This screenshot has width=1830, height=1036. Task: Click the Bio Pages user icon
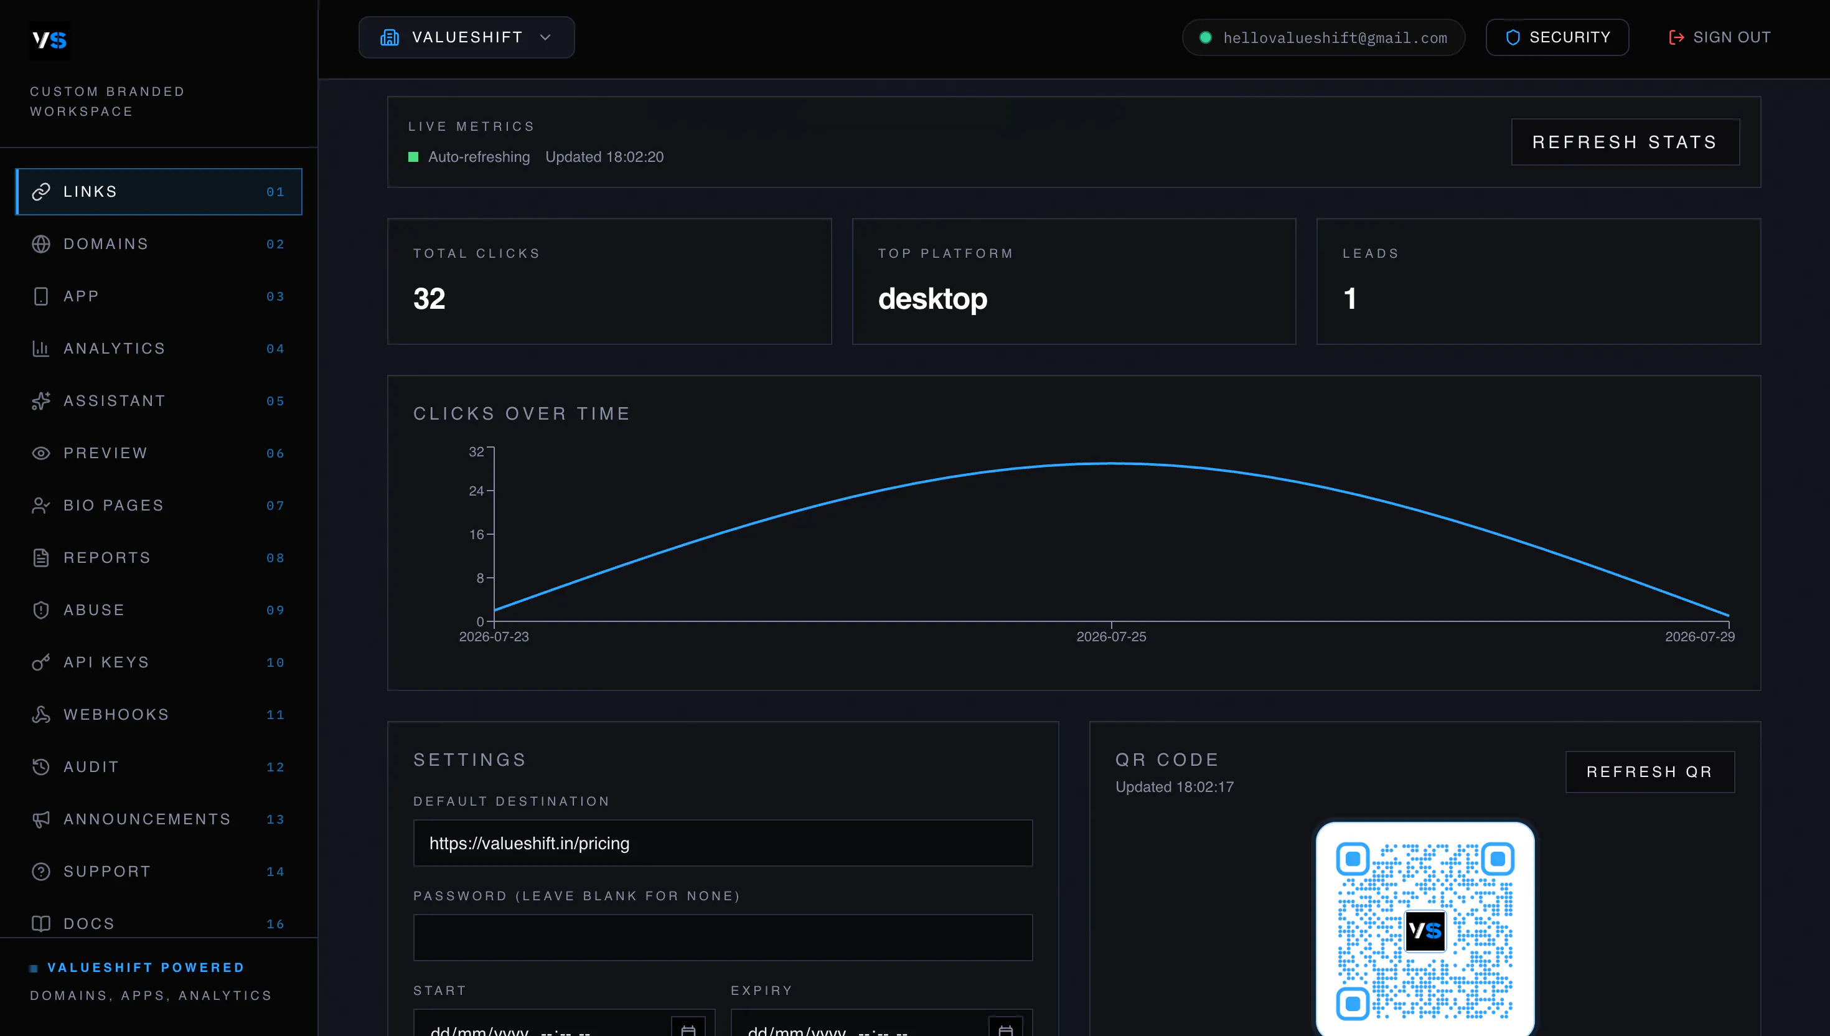[41, 505]
